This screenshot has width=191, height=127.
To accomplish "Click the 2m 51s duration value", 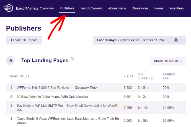I will (x=143, y=88).
